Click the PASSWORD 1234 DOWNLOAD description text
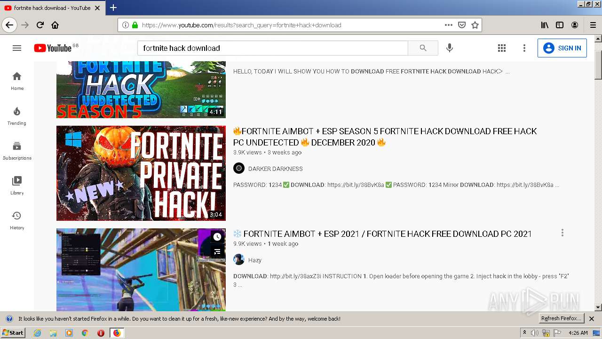602x339 pixels. pyautogui.click(x=396, y=185)
